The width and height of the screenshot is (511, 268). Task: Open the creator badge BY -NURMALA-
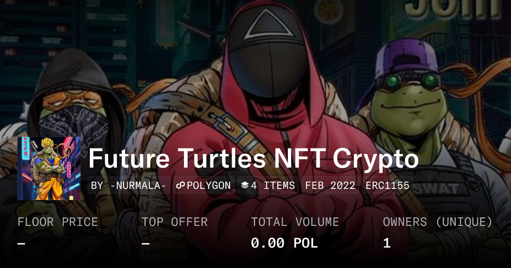click(x=129, y=185)
